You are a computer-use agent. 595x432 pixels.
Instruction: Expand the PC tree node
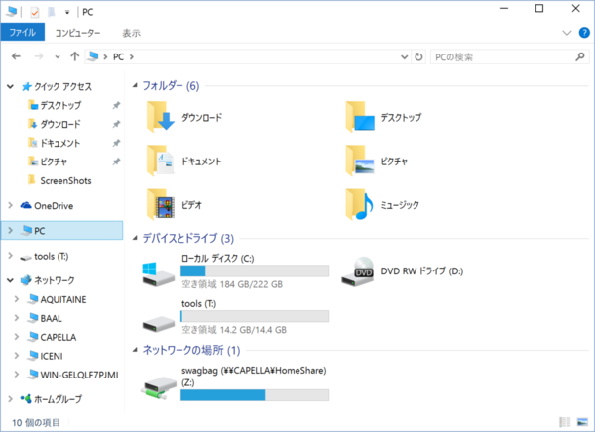click(x=11, y=230)
